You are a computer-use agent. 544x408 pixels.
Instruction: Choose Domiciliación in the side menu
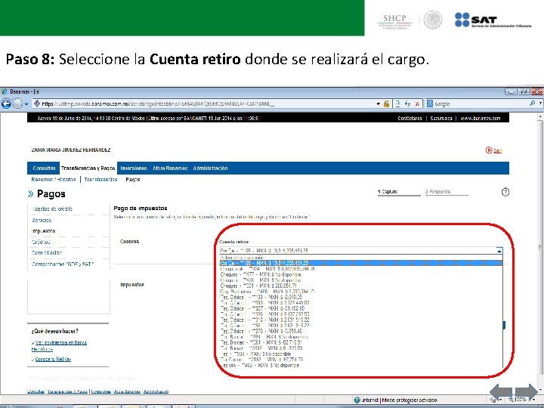[47, 253]
